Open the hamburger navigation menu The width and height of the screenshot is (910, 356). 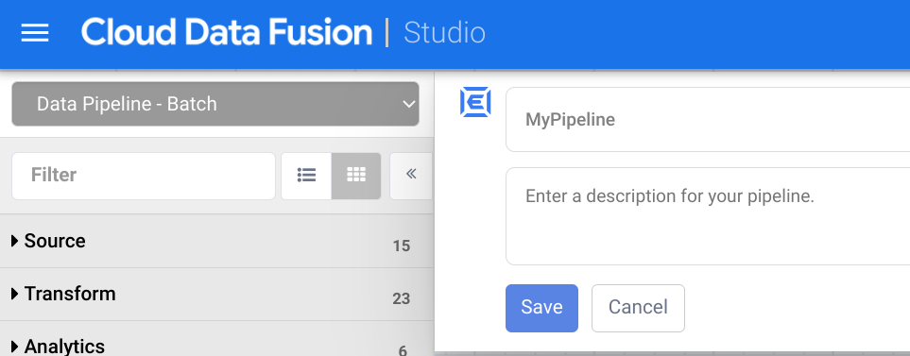[x=35, y=33]
